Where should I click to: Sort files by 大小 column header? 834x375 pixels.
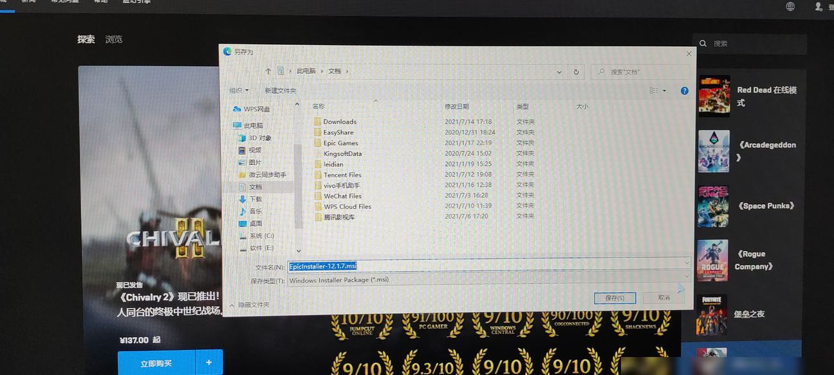582,107
